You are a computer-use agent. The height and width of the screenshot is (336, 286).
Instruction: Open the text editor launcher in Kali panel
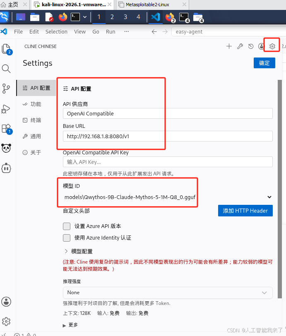49,17
